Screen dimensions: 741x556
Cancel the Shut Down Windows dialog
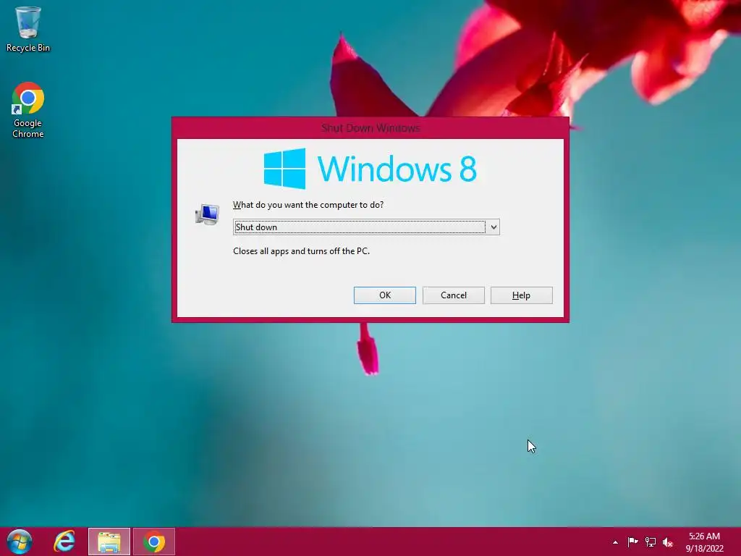pos(453,295)
